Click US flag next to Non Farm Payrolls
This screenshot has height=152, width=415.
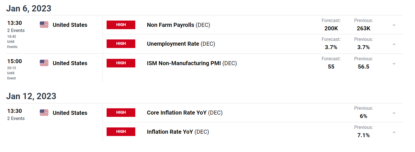44,25
